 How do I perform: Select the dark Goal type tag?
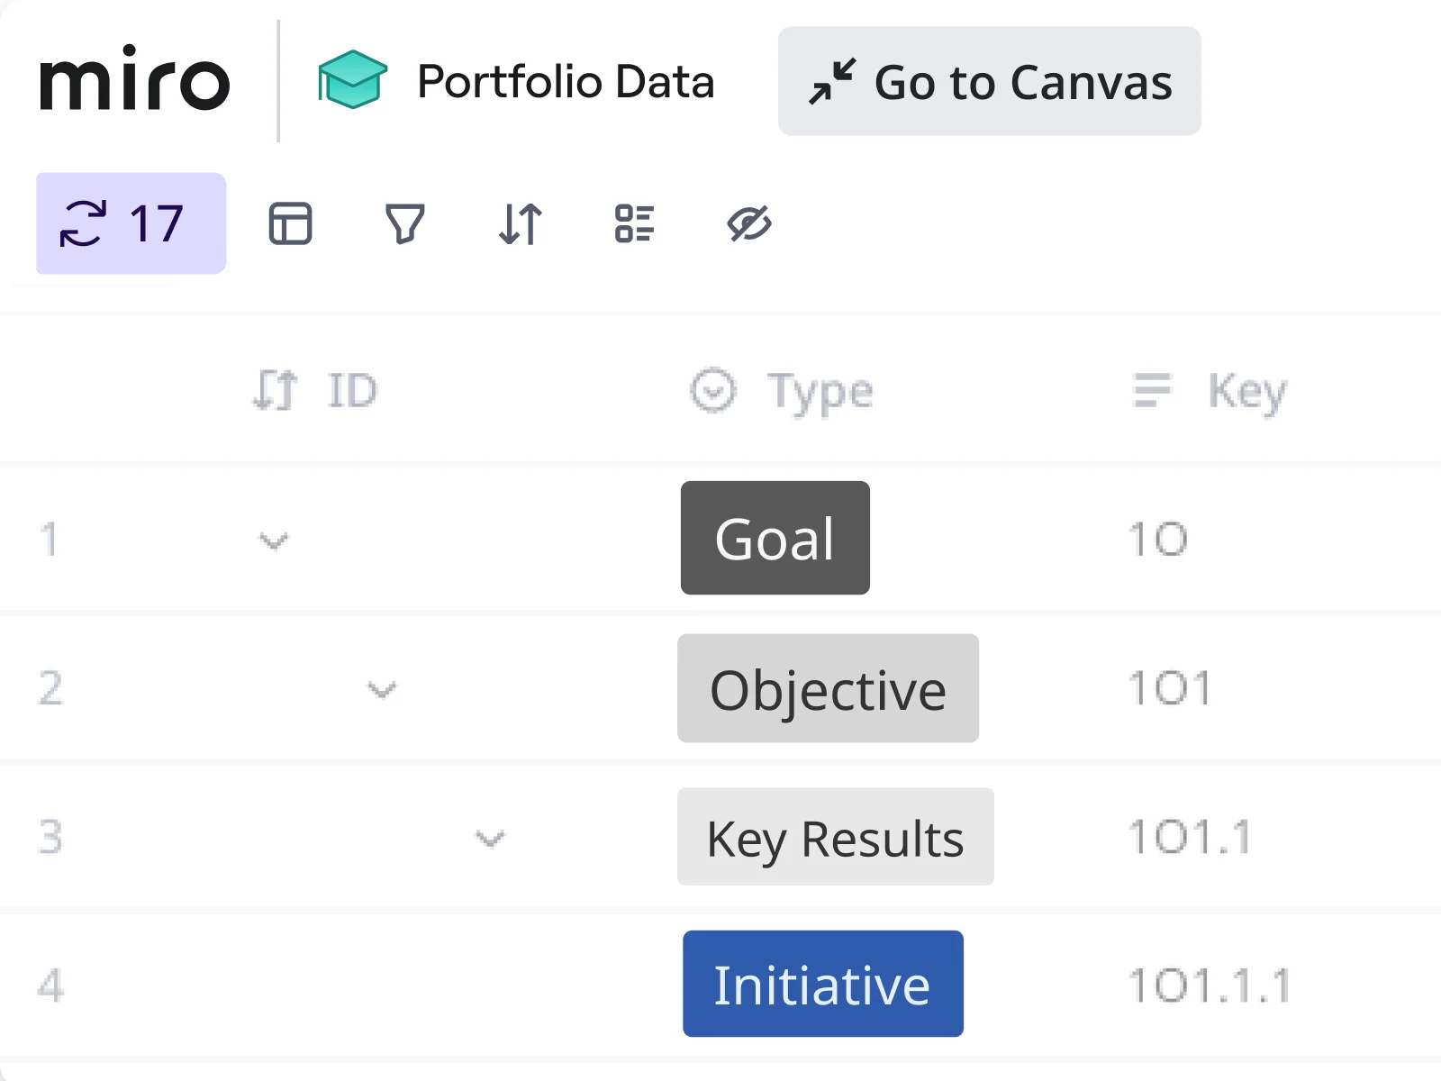pos(775,539)
